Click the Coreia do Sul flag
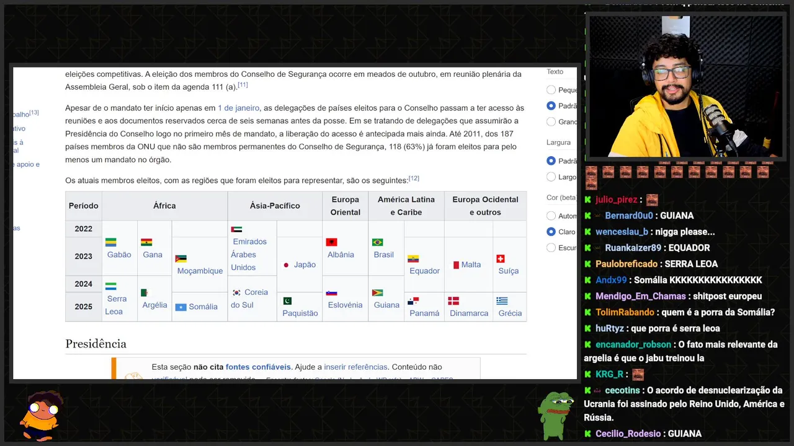 click(236, 292)
